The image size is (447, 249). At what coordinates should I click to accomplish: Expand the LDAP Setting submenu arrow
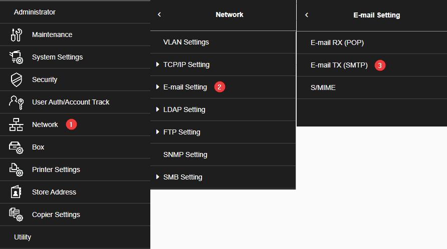[x=158, y=109]
